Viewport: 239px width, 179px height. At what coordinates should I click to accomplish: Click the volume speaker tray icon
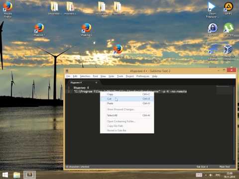pos(211,175)
